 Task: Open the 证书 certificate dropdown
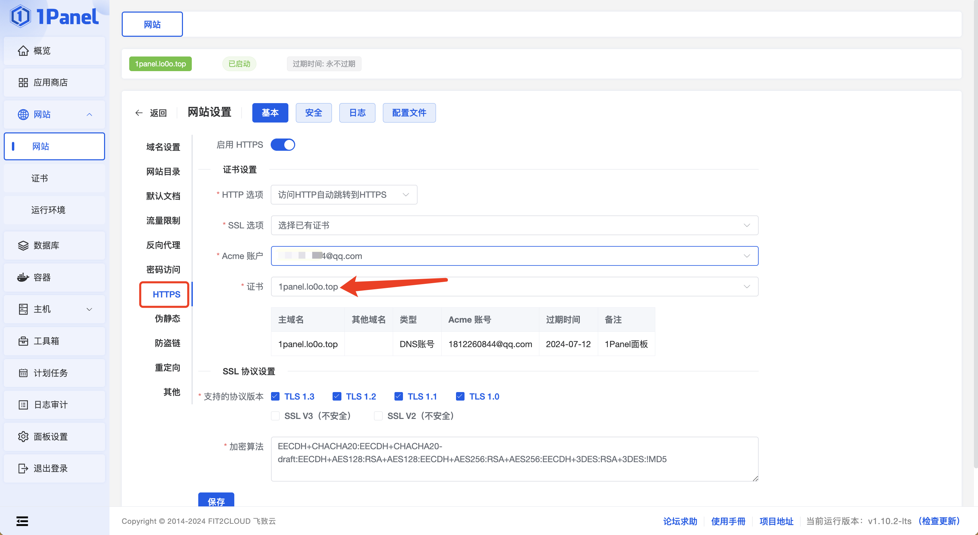coord(515,287)
